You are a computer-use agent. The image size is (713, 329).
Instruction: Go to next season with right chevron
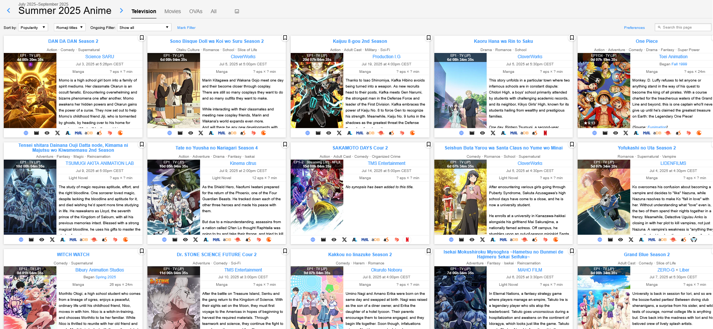tap(121, 11)
